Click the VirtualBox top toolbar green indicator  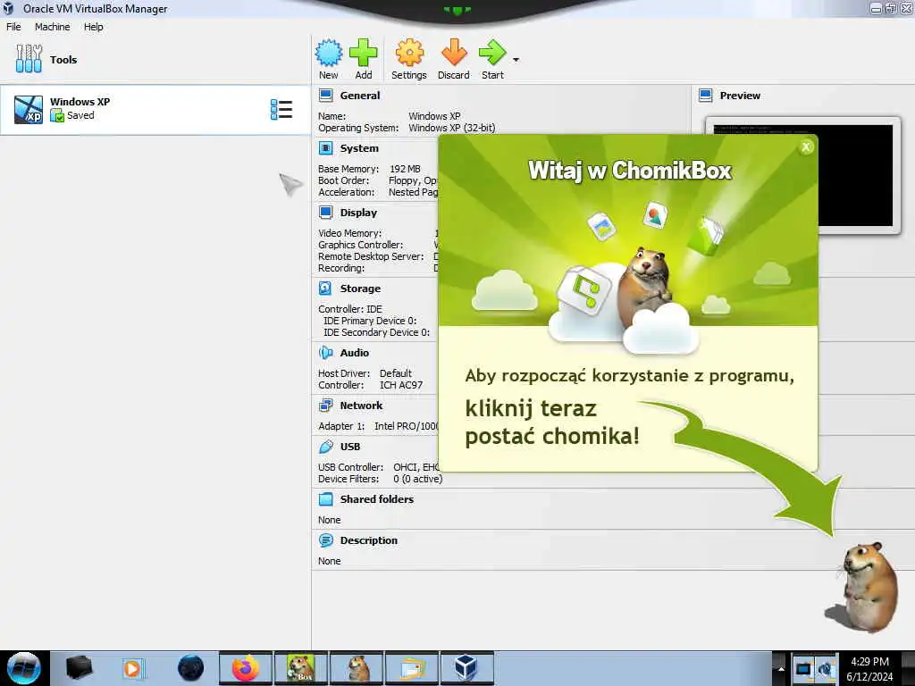point(457,10)
